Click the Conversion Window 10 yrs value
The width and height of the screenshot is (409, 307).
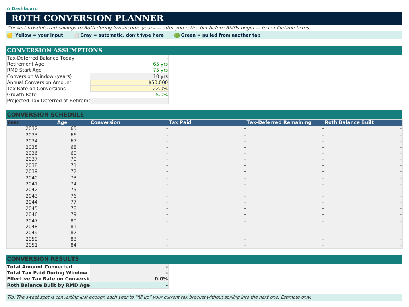(161, 76)
